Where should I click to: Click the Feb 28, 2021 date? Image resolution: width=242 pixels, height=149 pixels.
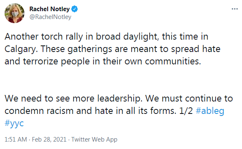pyautogui.click(x=49, y=140)
